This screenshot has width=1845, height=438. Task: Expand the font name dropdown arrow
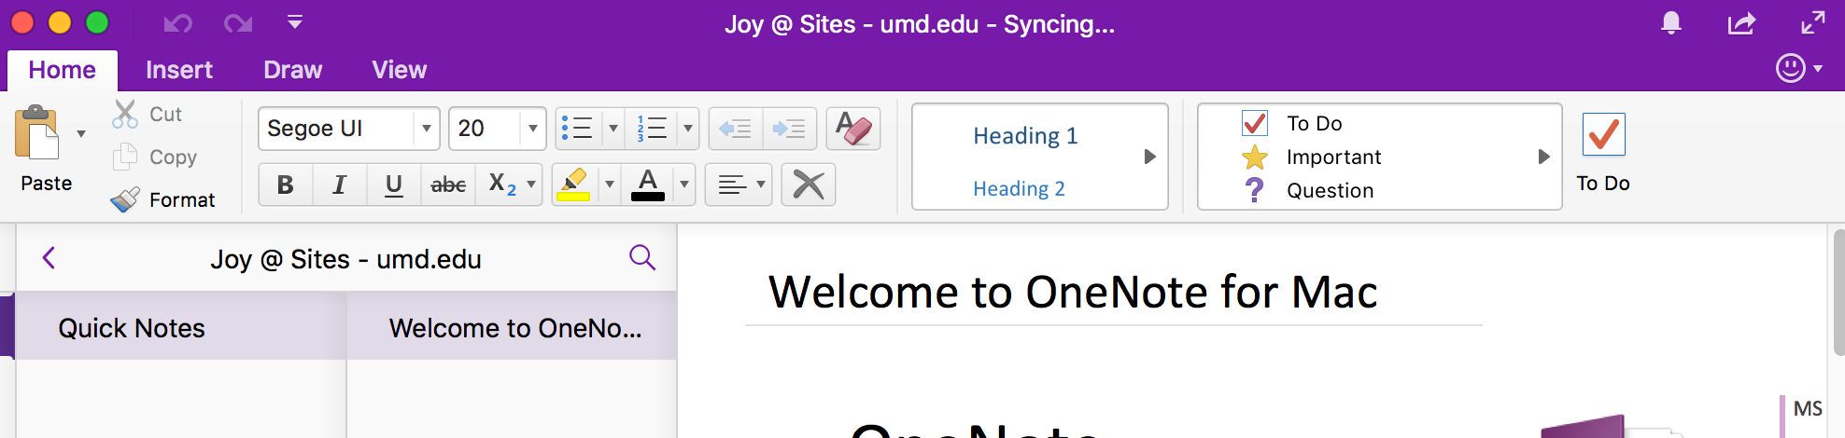[427, 129]
